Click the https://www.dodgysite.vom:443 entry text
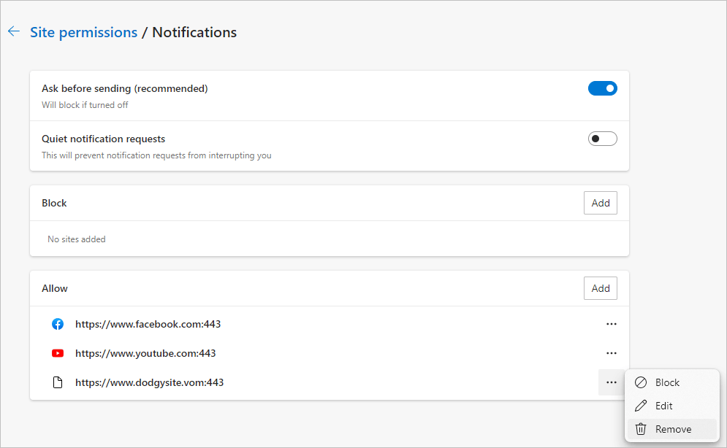The height and width of the screenshot is (448, 727). tap(149, 382)
